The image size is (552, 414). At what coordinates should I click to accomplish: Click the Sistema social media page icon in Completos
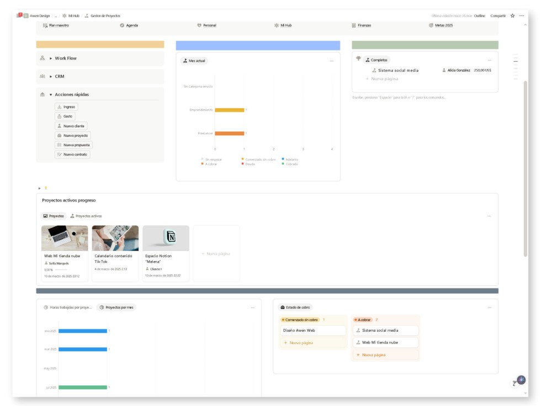point(374,71)
